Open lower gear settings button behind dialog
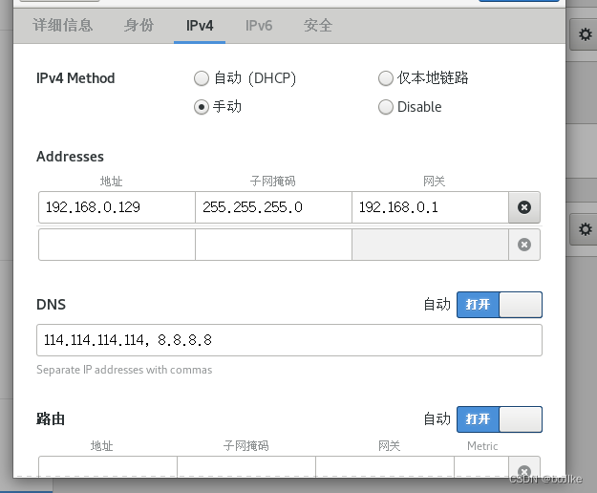 click(x=584, y=229)
